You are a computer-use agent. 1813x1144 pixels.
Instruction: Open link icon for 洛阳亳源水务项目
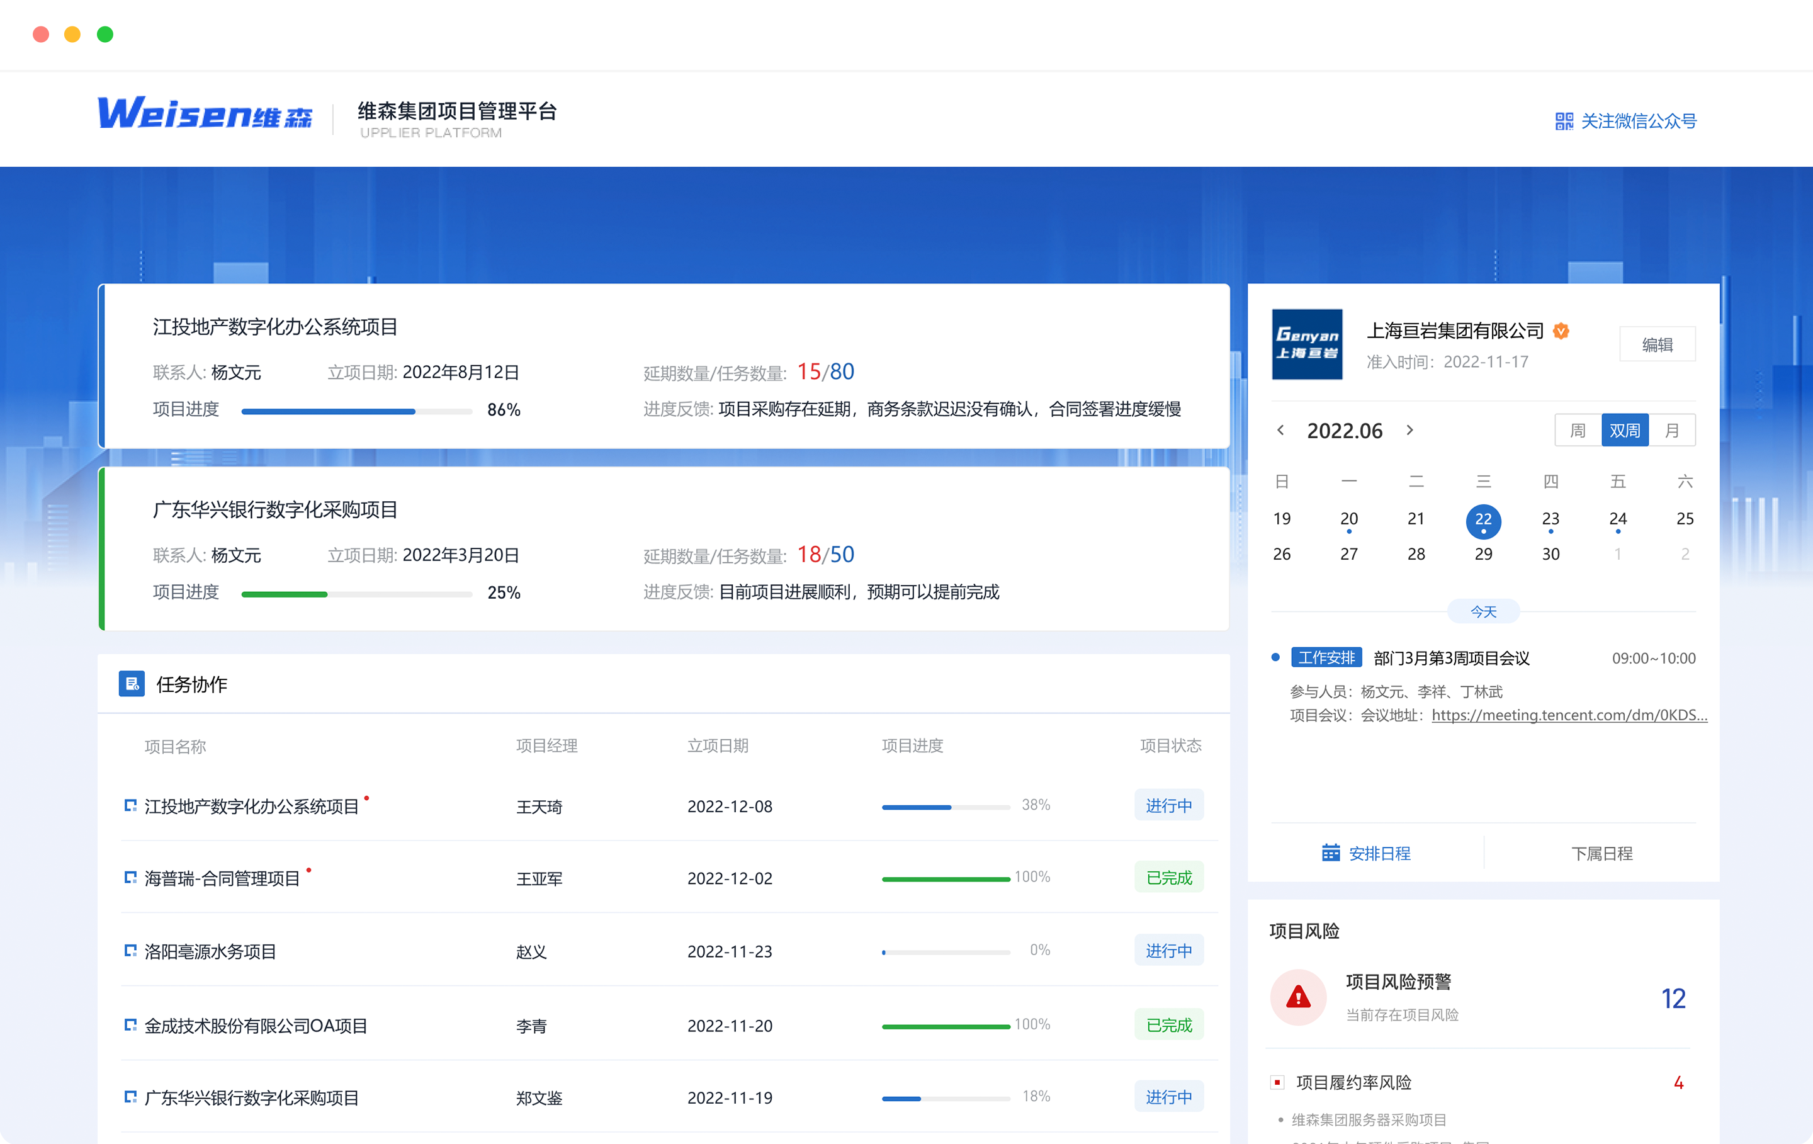tap(130, 951)
